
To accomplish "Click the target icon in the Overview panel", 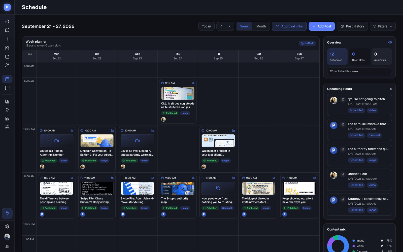I will coord(390,42).
